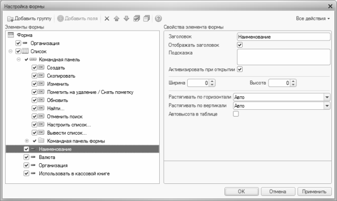This screenshot has width=337, height=201.
Task: Move the element up with the arrow icon
Action: pyautogui.click(x=117, y=19)
